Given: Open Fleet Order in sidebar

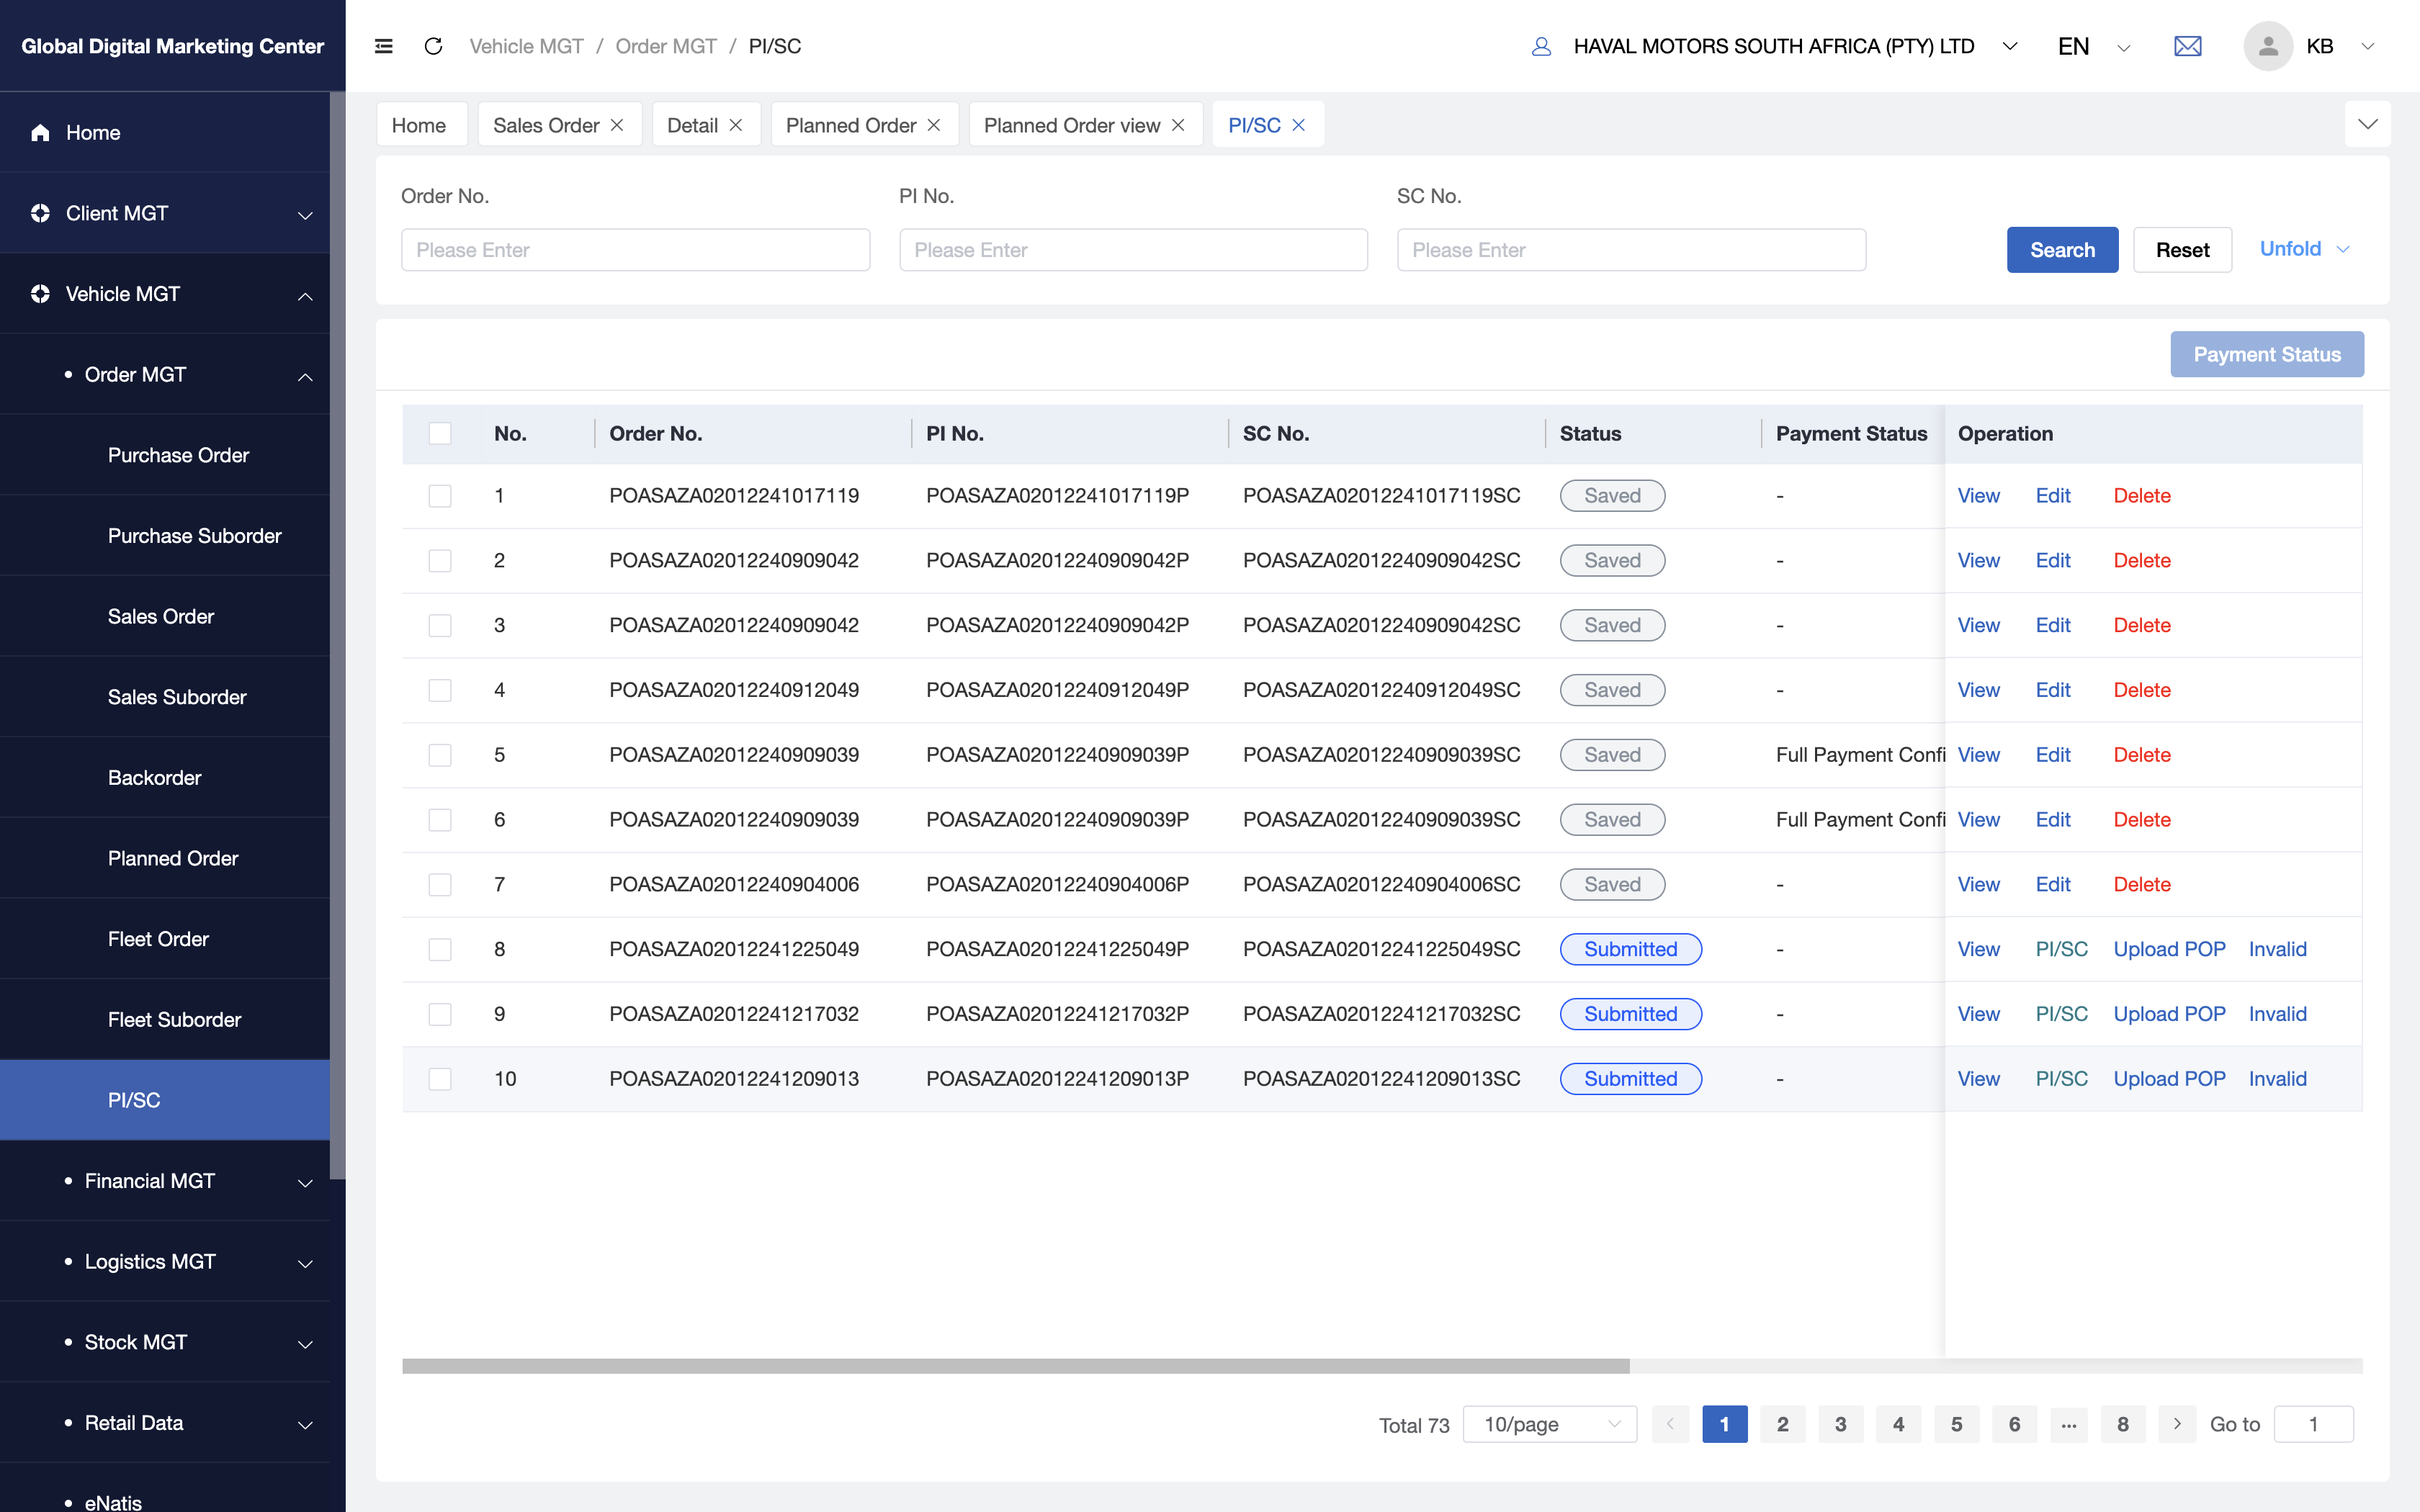Looking at the screenshot, I should pyautogui.click(x=158, y=939).
